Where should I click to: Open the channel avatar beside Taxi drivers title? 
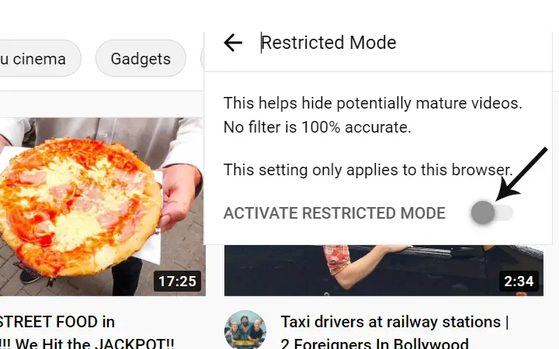coord(245,330)
